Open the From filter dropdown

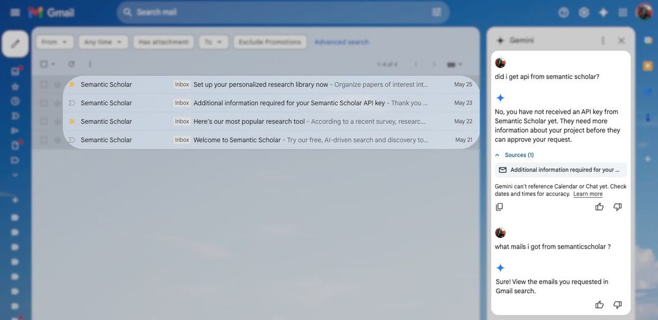54,42
